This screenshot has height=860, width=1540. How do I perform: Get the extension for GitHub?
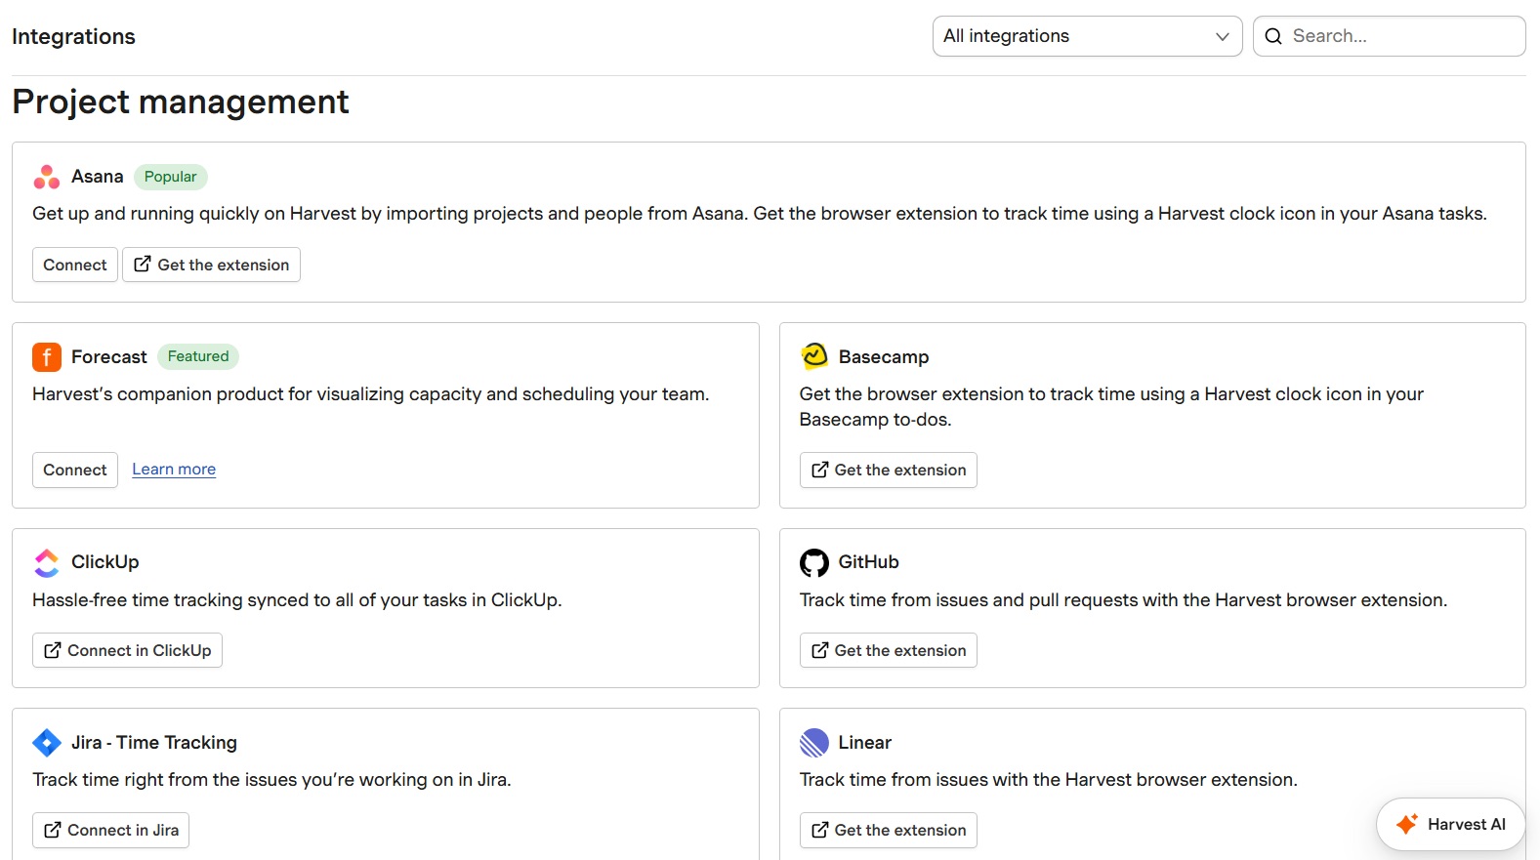click(x=888, y=650)
